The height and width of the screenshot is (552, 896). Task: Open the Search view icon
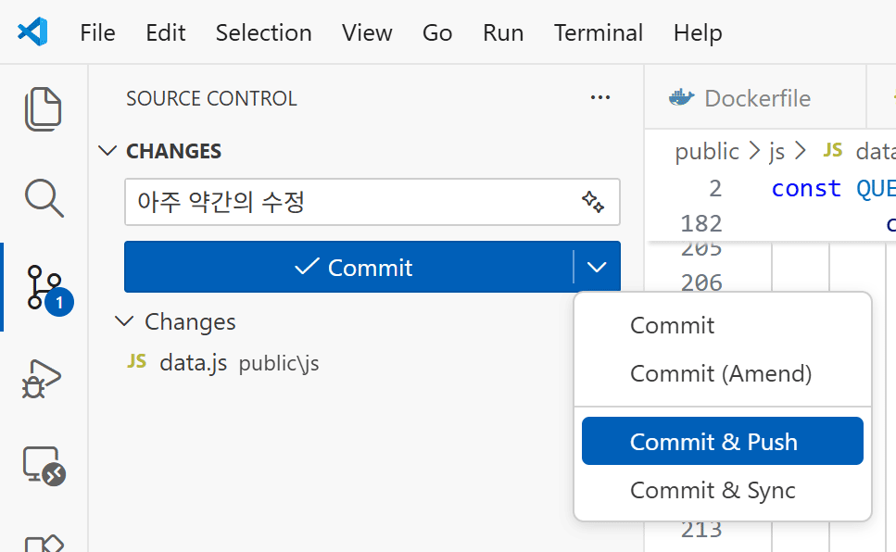pyautogui.click(x=43, y=197)
